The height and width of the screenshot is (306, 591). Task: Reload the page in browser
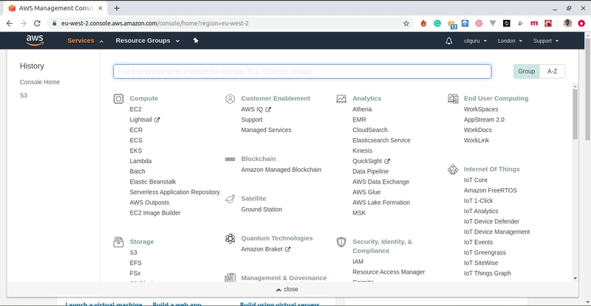click(x=37, y=24)
